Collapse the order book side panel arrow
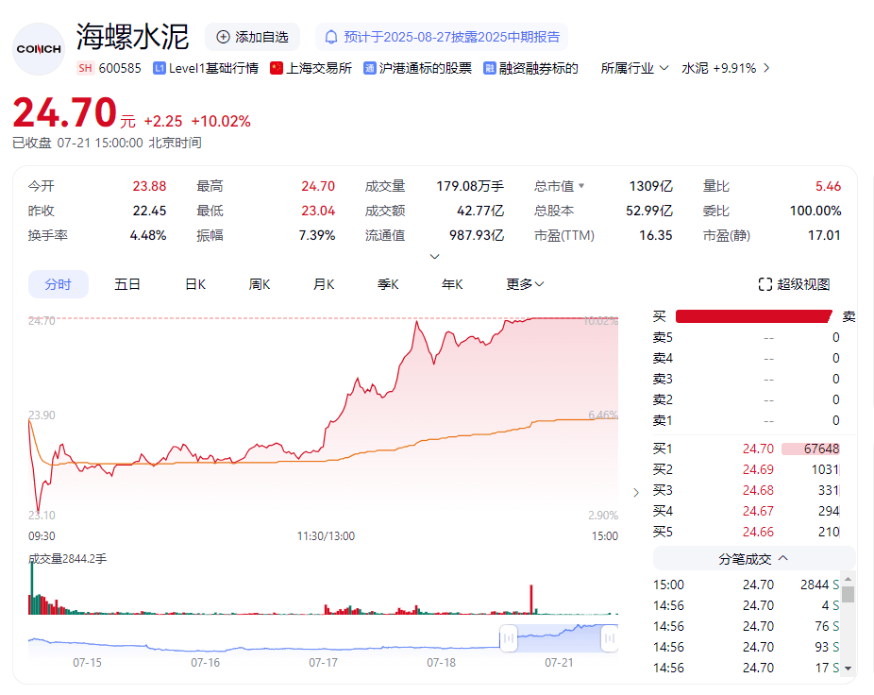Viewport: 874px width, 695px height. click(x=636, y=493)
